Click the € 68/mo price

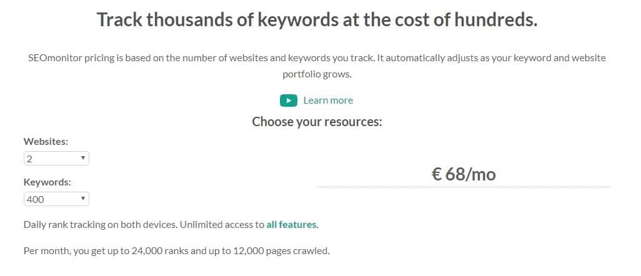coord(464,174)
